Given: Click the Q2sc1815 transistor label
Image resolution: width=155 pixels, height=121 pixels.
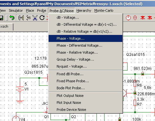Looking at the screenshot, I should [34, 72].
